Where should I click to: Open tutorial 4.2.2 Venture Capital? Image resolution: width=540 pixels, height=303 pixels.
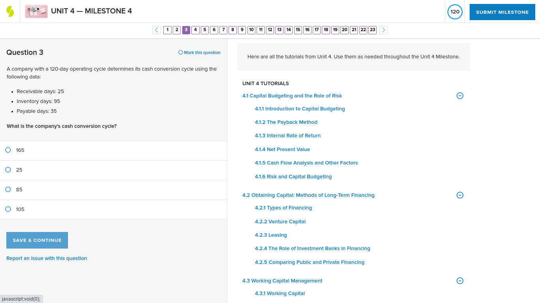click(x=280, y=221)
